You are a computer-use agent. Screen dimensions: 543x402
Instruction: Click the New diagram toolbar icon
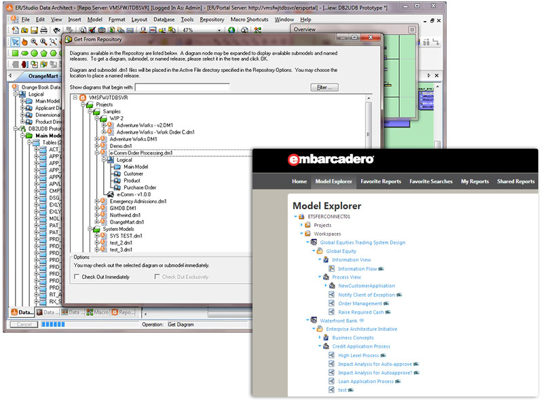(15, 30)
